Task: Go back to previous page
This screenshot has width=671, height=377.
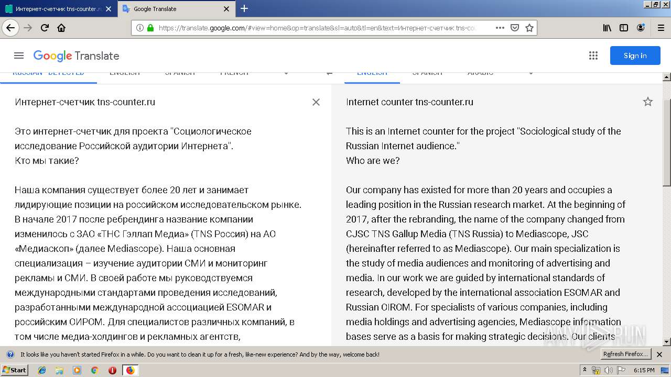Action: 10,28
